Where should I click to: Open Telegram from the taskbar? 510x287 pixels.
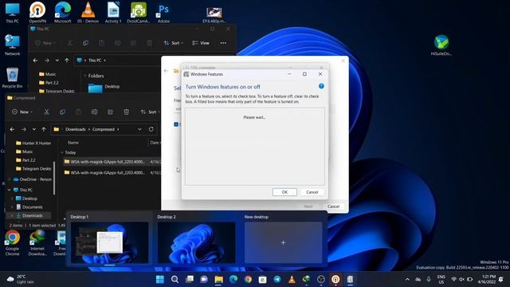coord(277,279)
